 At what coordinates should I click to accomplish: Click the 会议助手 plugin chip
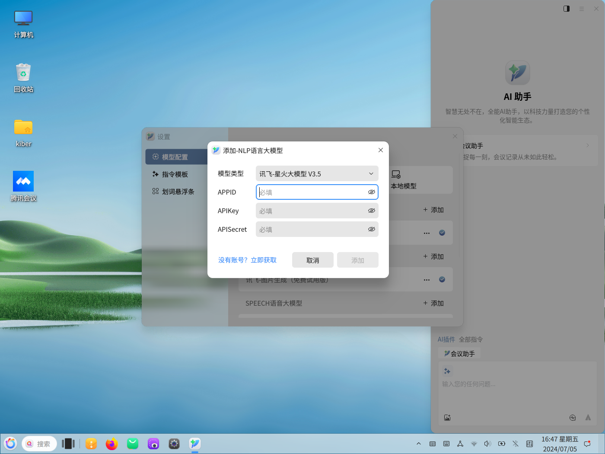click(459, 353)
